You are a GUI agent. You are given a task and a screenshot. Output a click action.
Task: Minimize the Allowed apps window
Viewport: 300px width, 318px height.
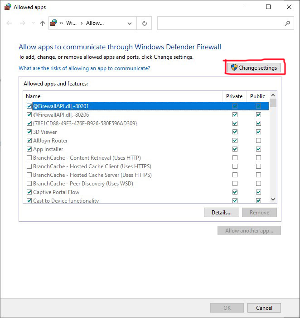[248, 7]
